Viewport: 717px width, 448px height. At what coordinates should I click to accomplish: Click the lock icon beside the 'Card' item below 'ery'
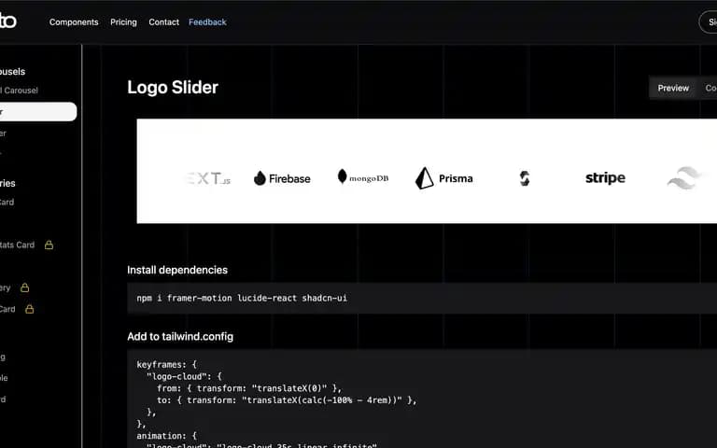coord(29,309)
